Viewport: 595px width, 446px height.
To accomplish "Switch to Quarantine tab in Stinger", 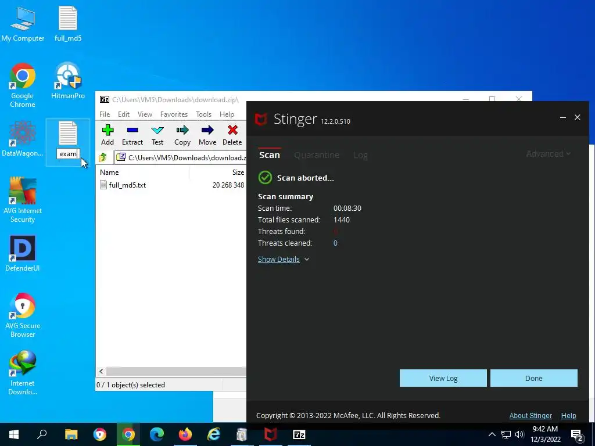I will pyautogui.click(x=317, y=154).
